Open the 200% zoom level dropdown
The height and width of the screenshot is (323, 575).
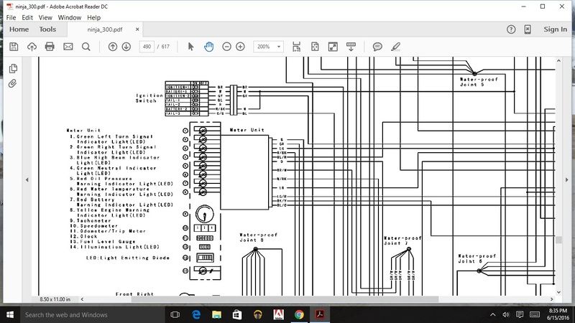tap(268, 47)
